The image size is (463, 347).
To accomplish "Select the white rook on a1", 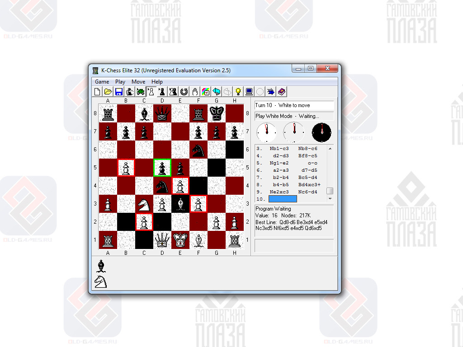I will click(x=108, y=240).
